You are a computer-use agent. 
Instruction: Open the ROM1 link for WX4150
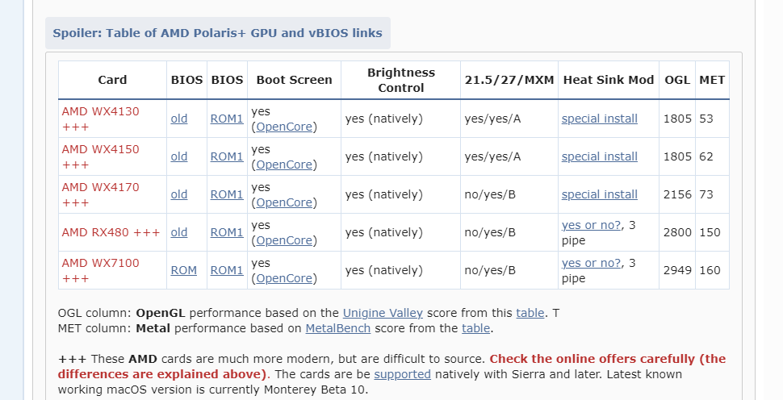click(x=227, y=156)
